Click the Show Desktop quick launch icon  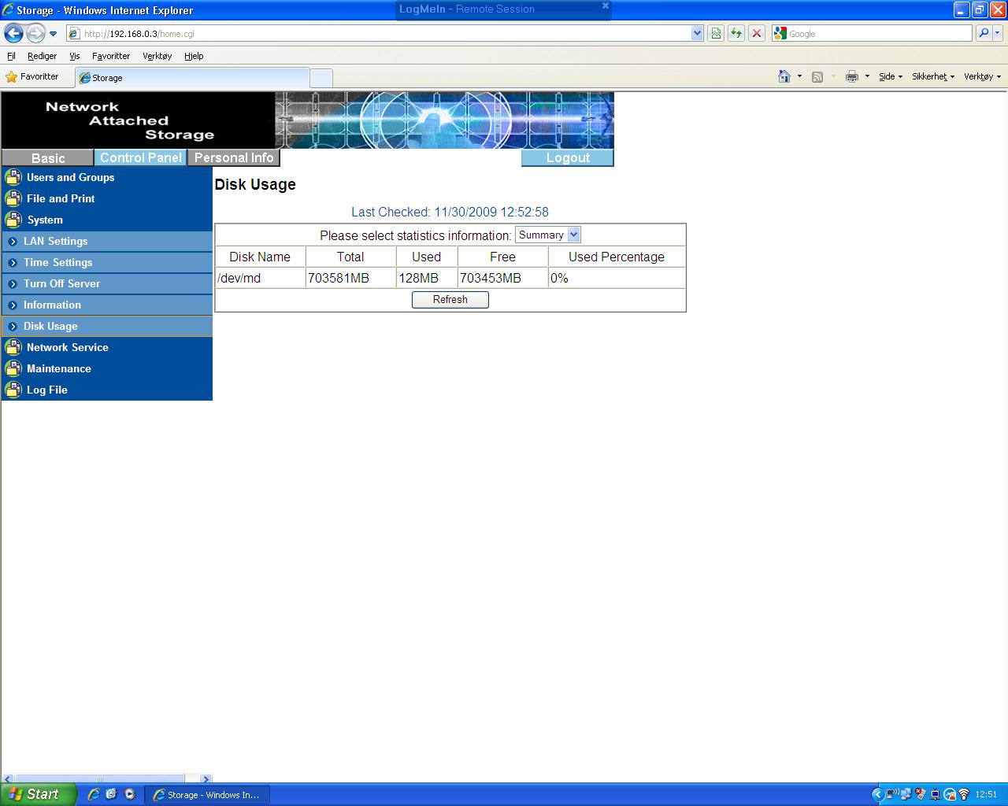[x=112, y=794]
